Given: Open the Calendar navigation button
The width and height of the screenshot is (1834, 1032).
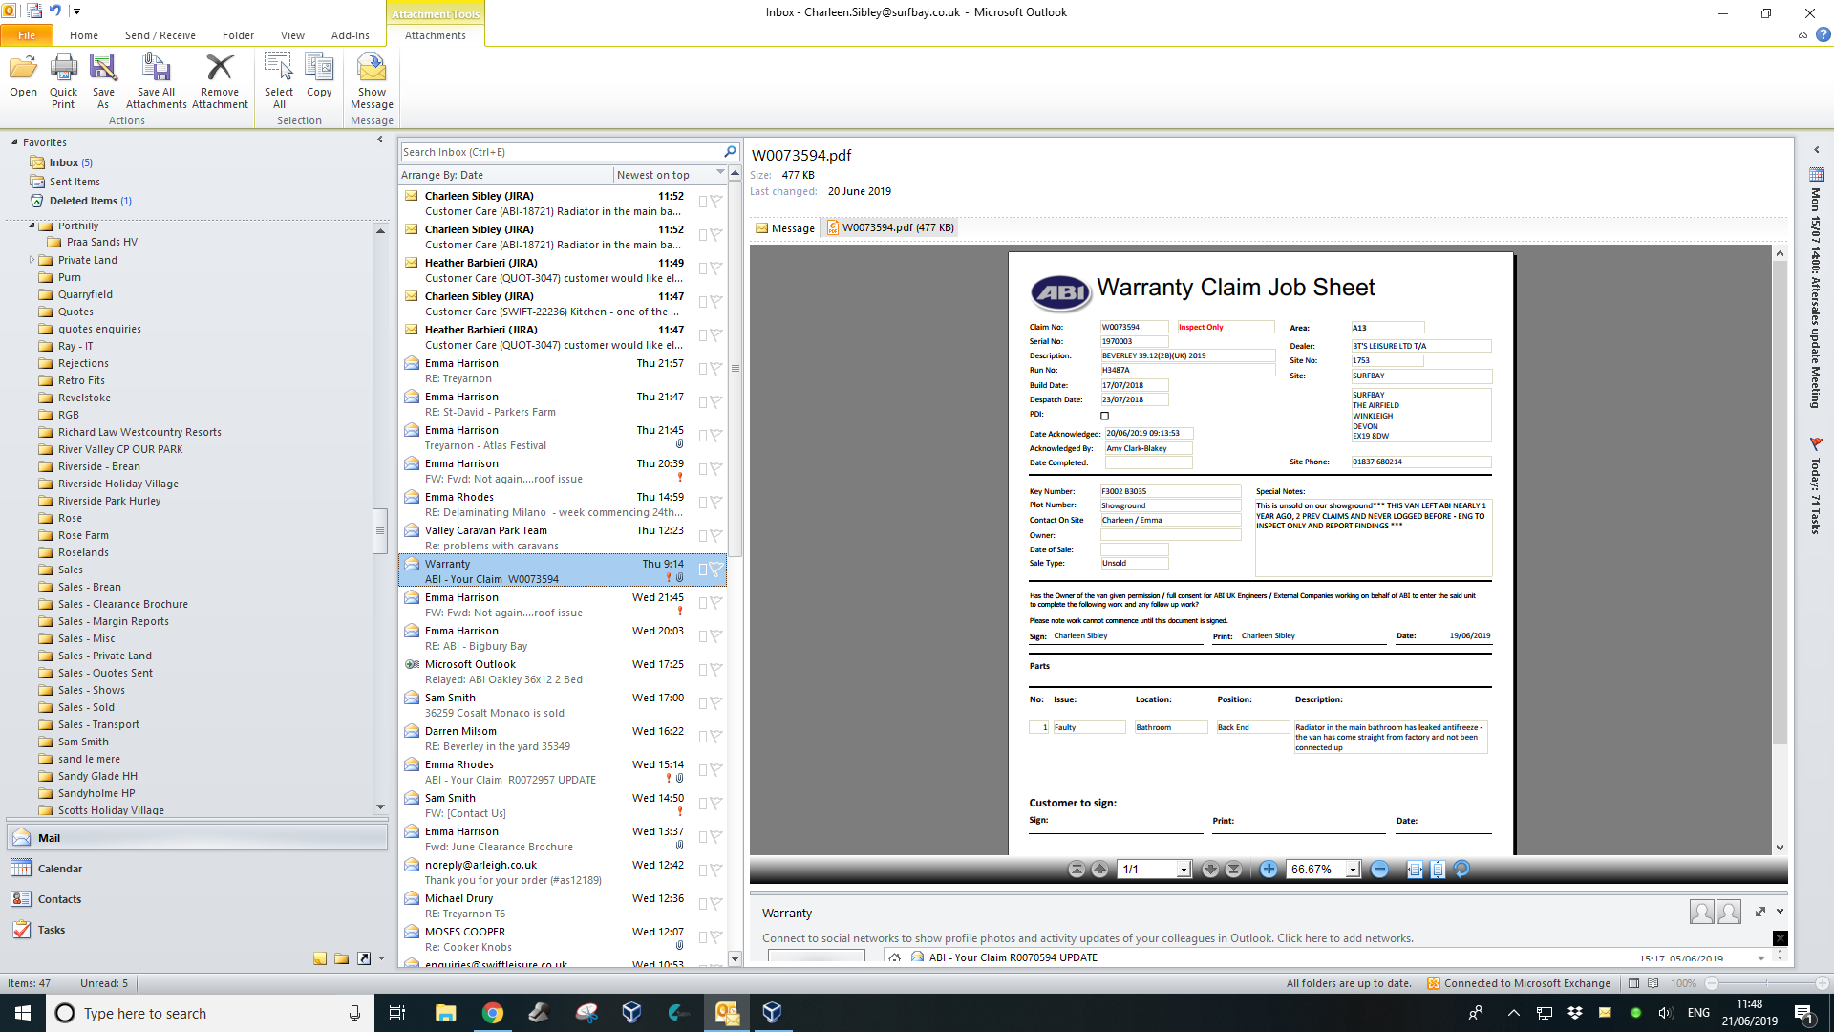Looking at the screenshot, I should coord(60,869).
